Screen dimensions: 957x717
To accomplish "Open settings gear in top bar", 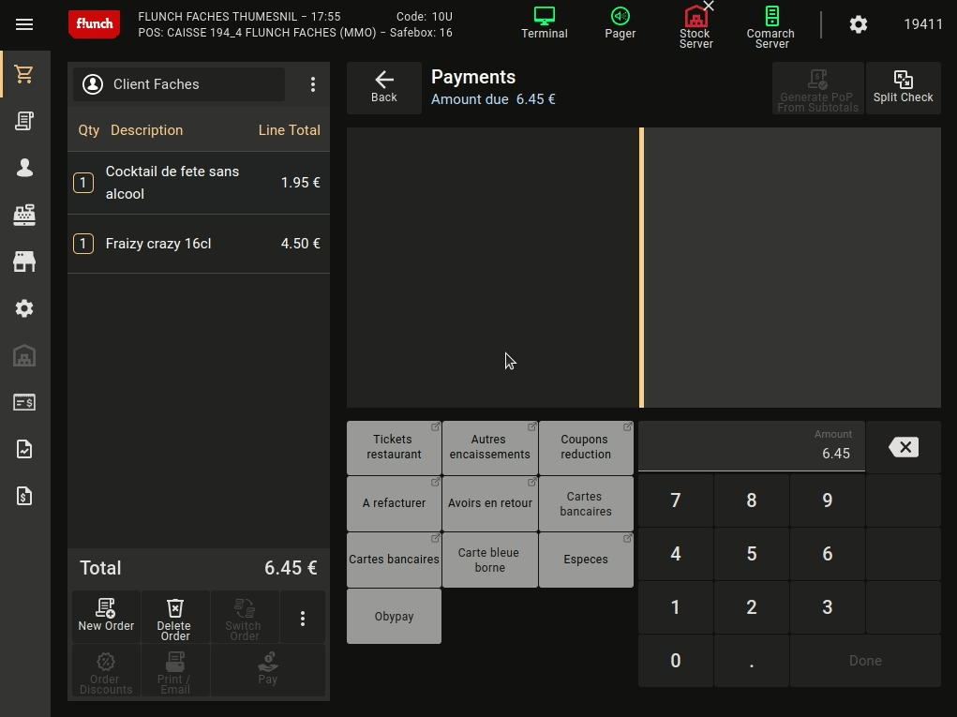I will pyautogui.click(x=858, y=25).
